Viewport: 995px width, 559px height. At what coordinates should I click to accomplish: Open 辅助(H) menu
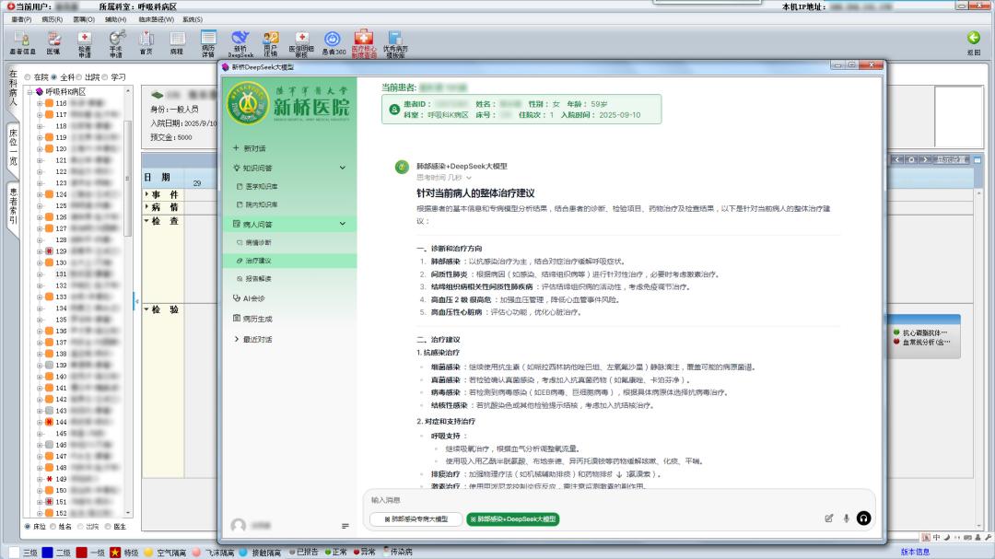point(115,19)
